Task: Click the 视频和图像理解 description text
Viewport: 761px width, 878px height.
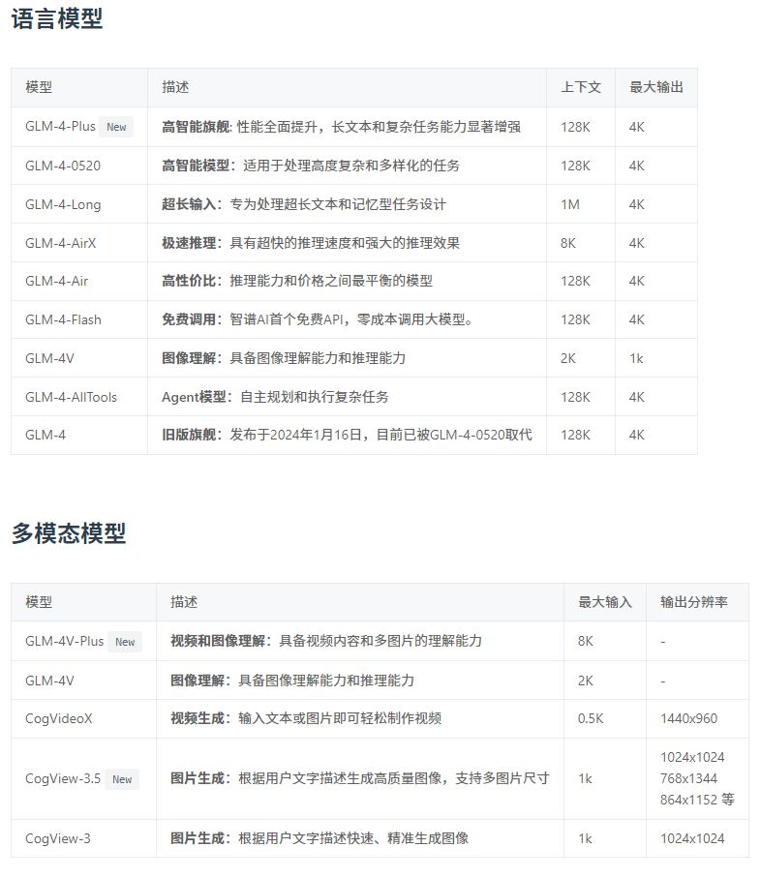Action: pyautogui.click(x=326, y=641)
